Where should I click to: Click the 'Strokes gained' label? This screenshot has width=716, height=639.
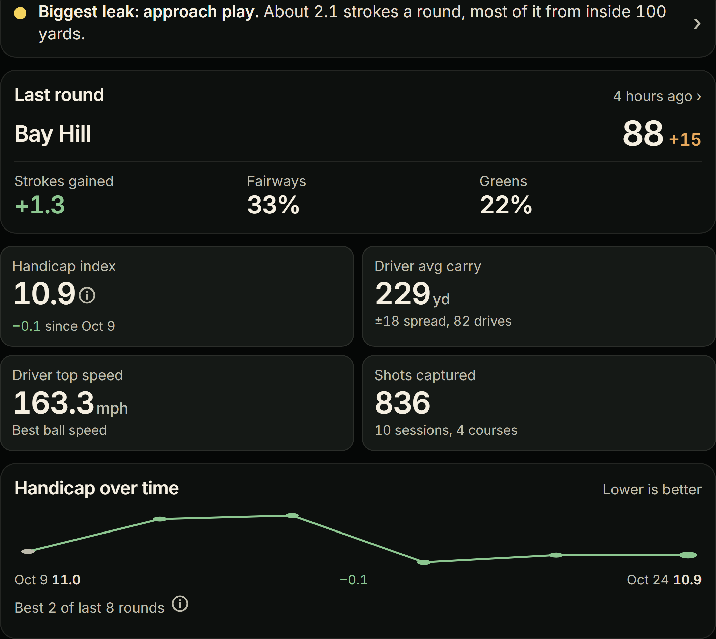[x=64, y=181]
